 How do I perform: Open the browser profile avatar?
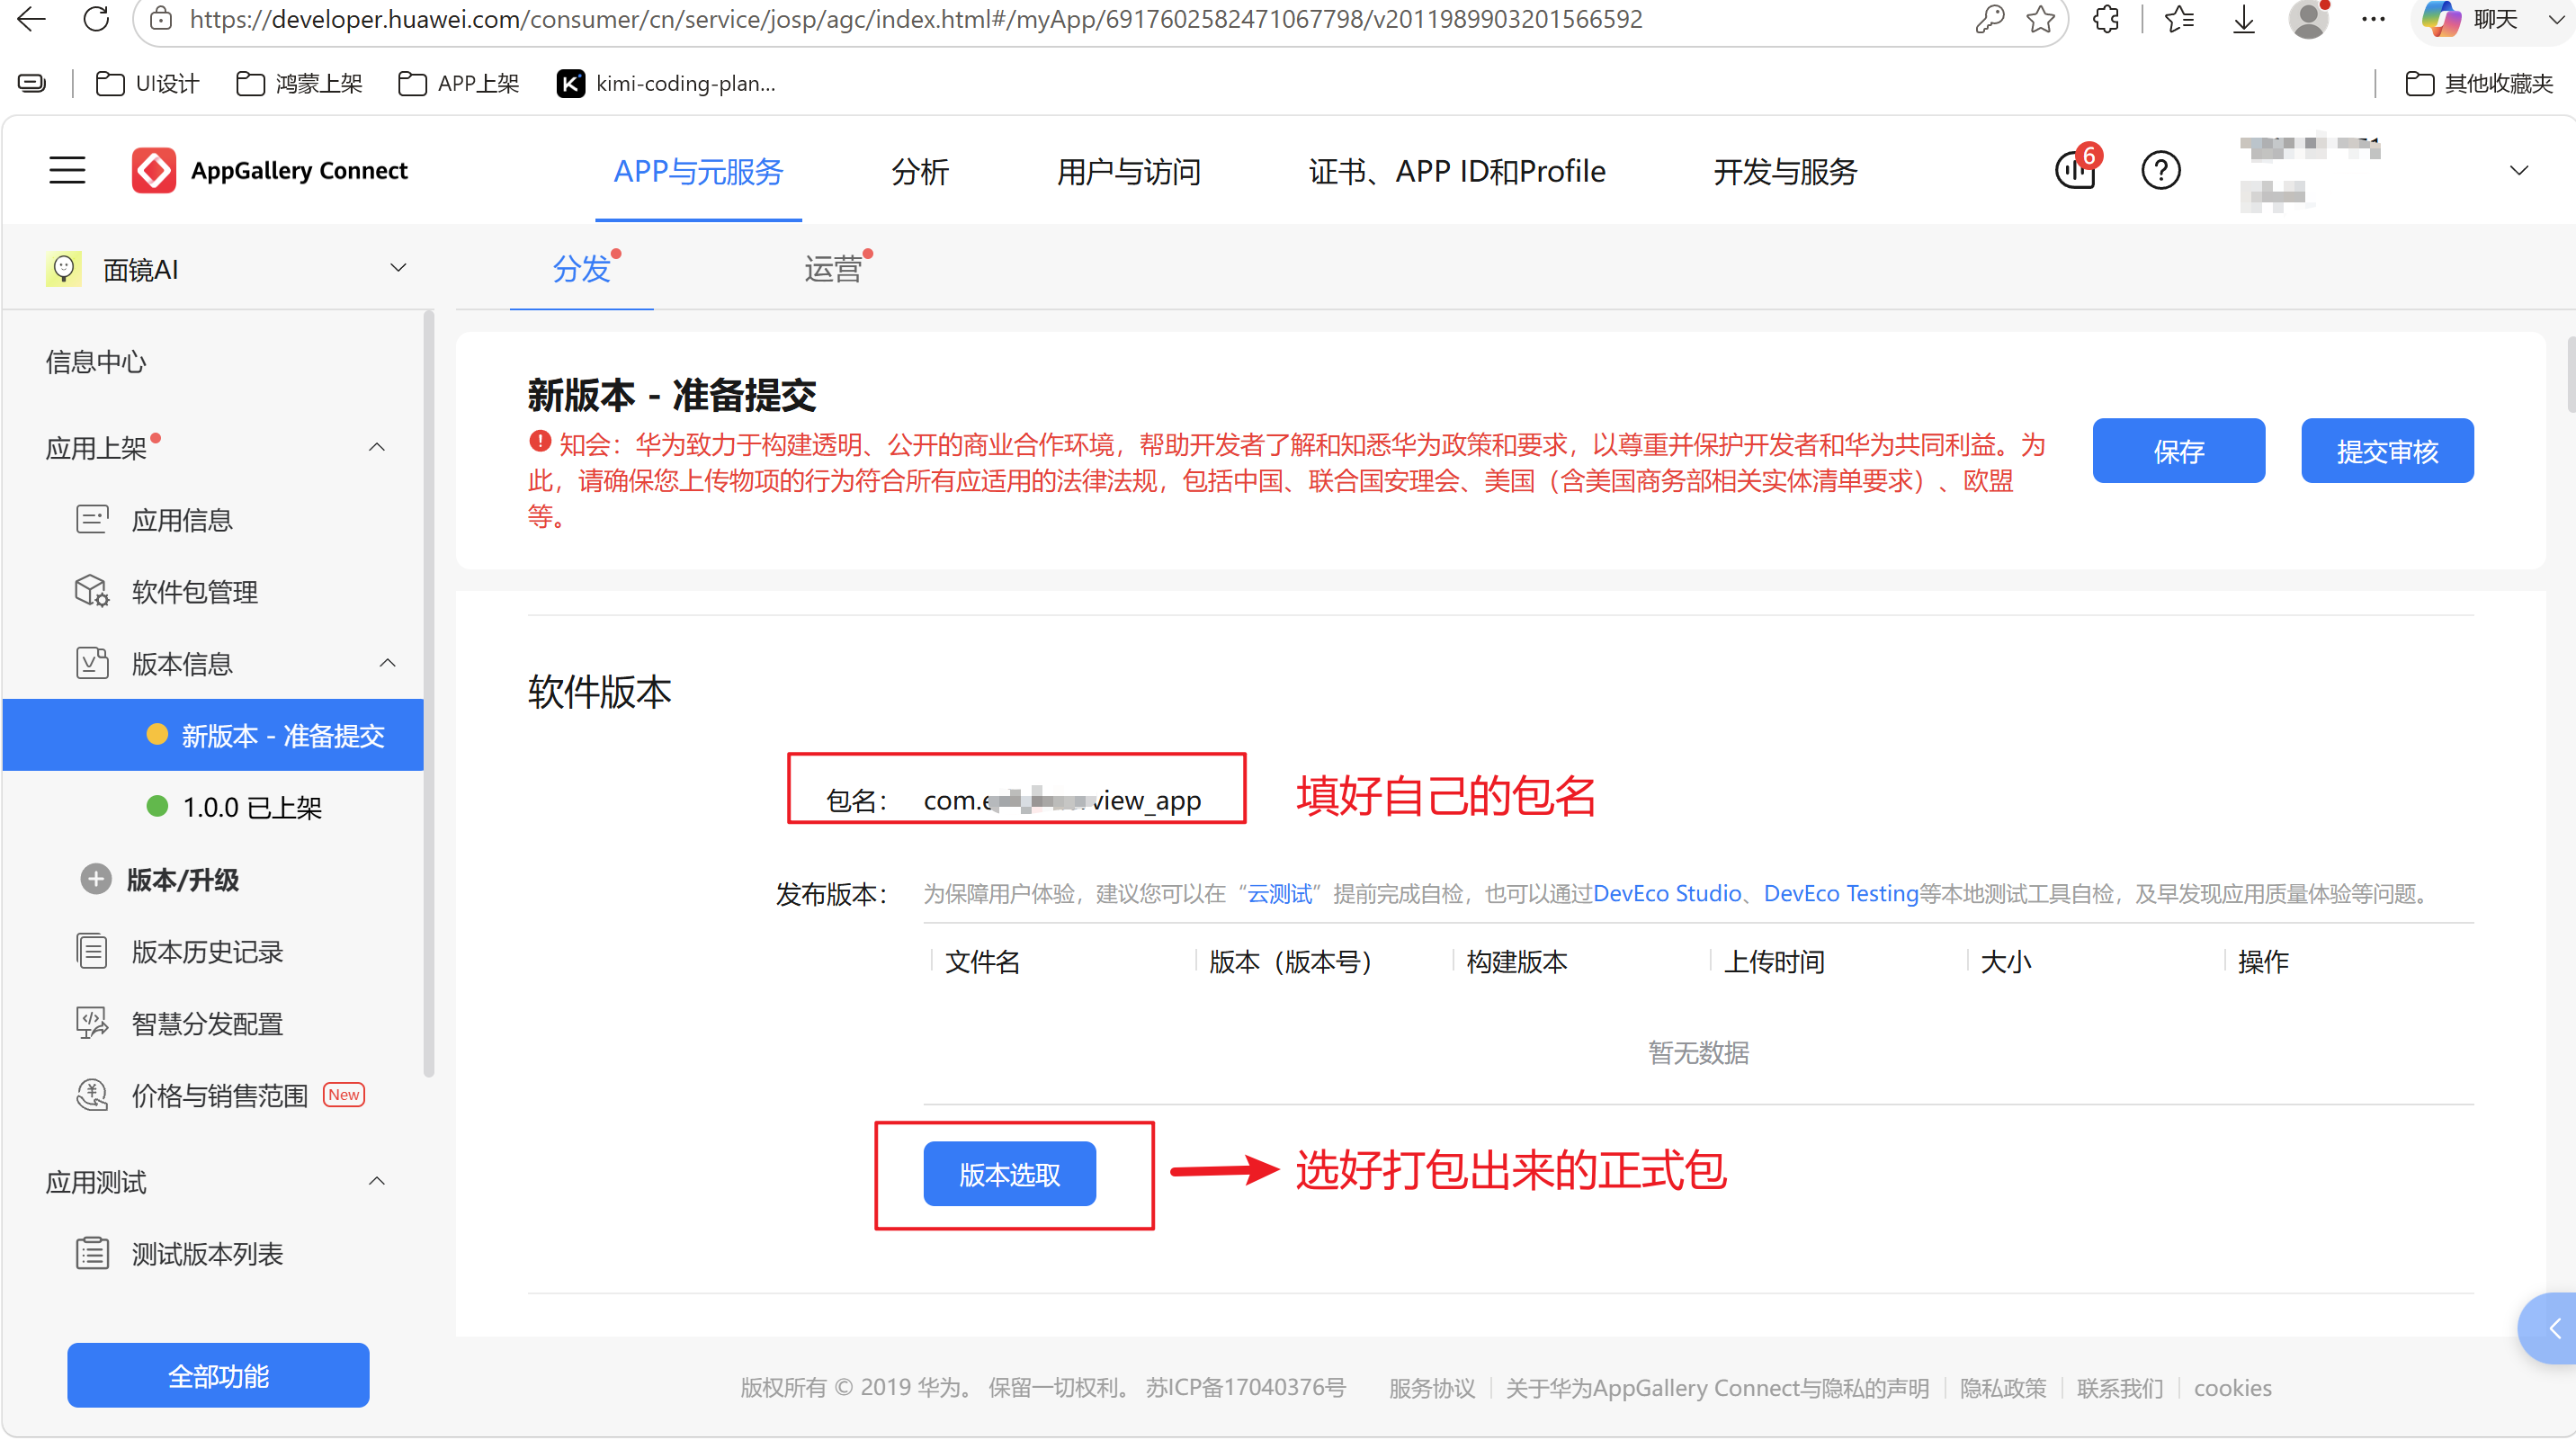coord(2308,19)
